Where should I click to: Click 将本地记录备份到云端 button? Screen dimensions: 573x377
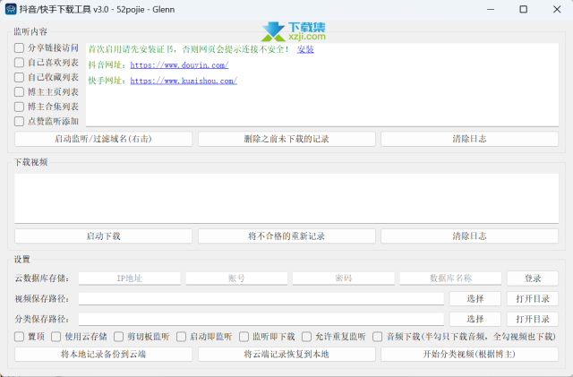104,355
